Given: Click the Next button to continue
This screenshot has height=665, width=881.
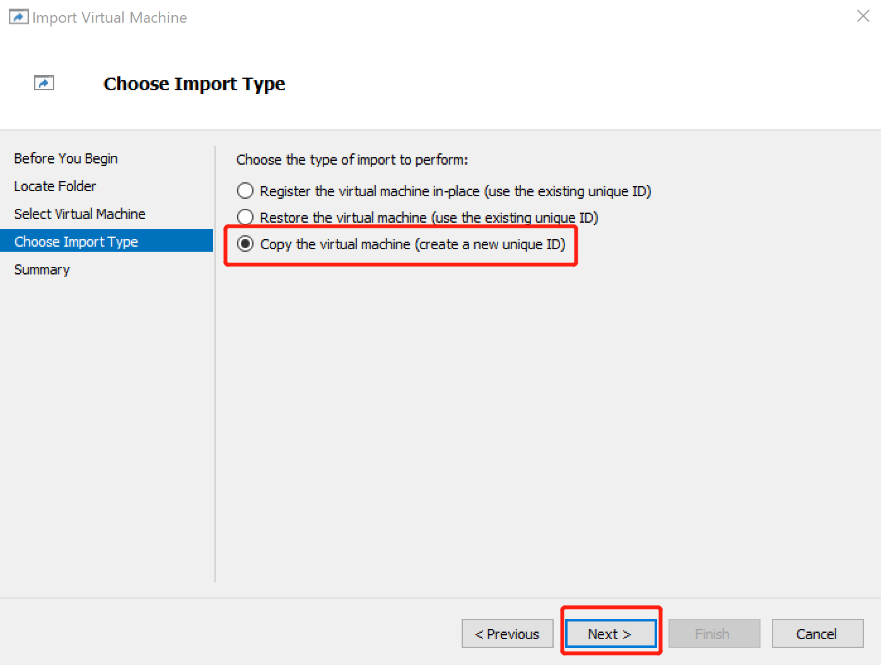Looking at the screenshot, I should point(610,633).
